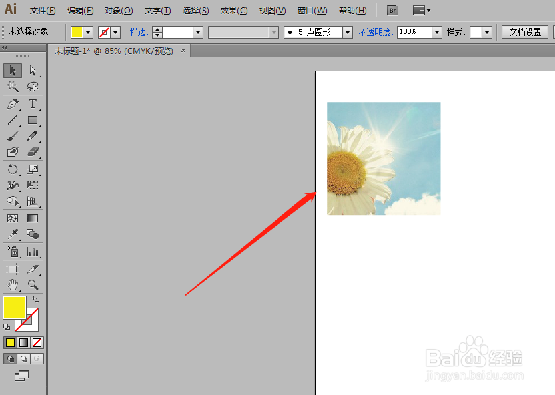The image size is (555, 395).
Task: Open the graphic style dropdown arrow
Action: 488,33
